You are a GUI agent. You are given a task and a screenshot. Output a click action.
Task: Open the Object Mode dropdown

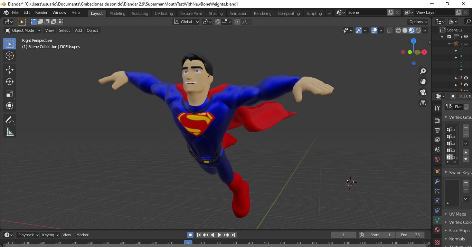tap(22, 30)
